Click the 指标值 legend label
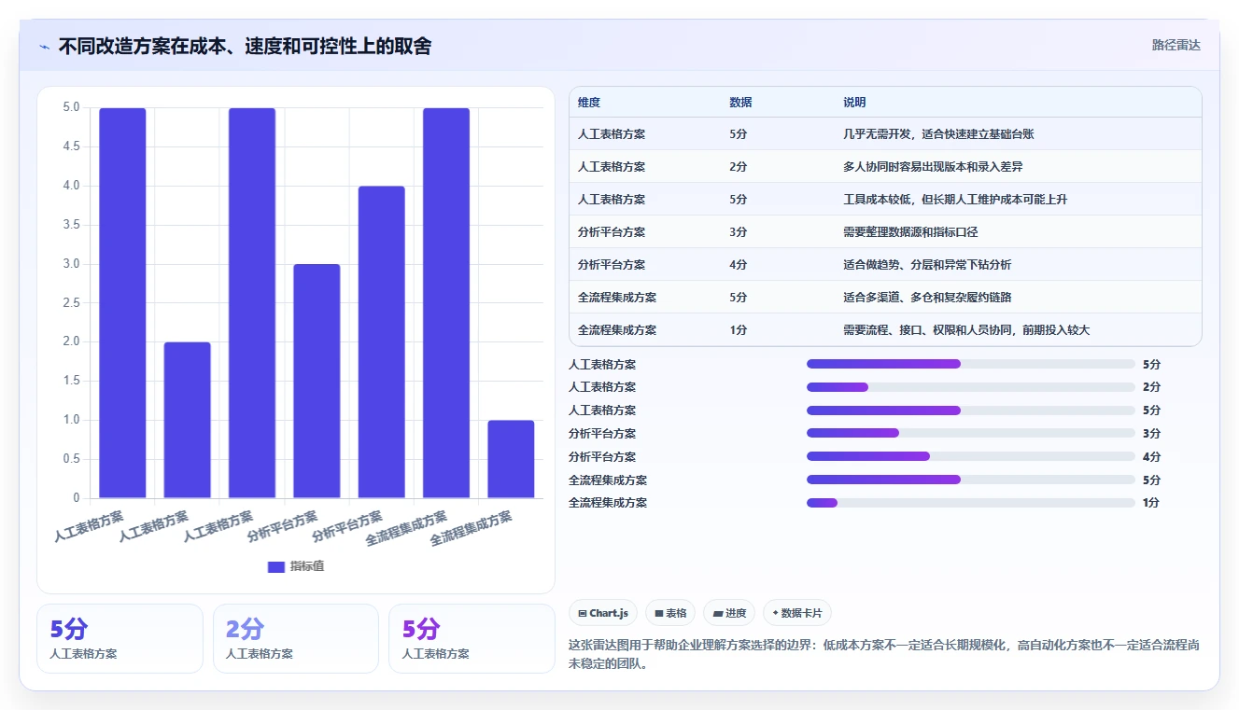The image size is (1239, 710). (x=307, y=567)
